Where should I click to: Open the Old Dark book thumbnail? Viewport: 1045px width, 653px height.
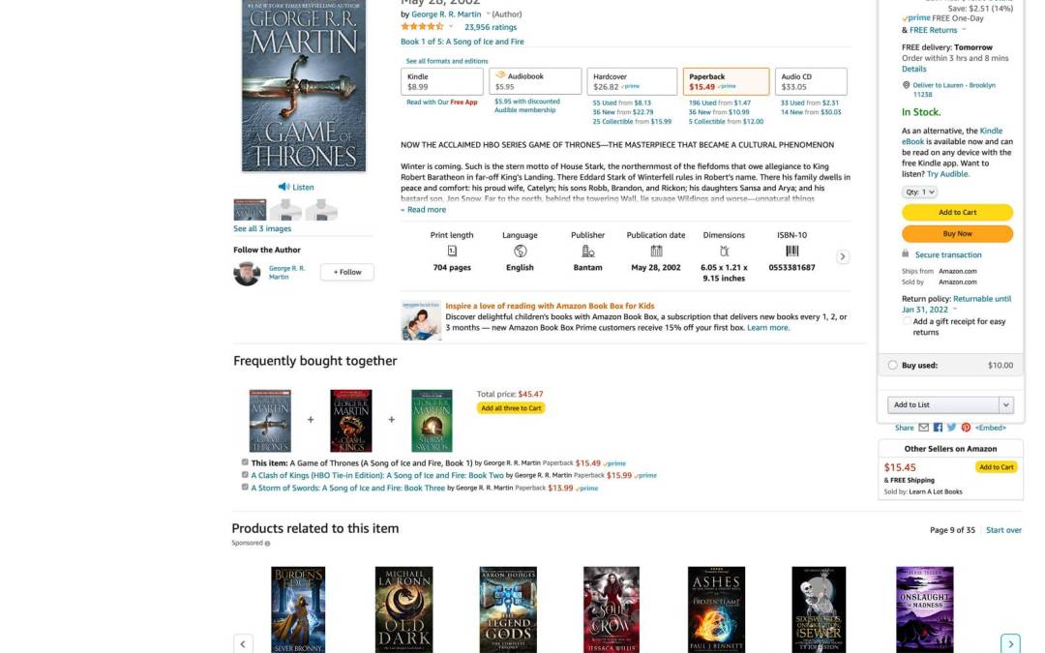pos(403,609)
